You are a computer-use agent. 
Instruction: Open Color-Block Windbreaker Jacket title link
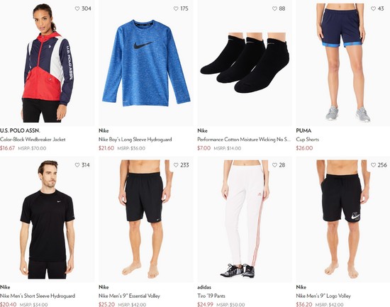33,139
